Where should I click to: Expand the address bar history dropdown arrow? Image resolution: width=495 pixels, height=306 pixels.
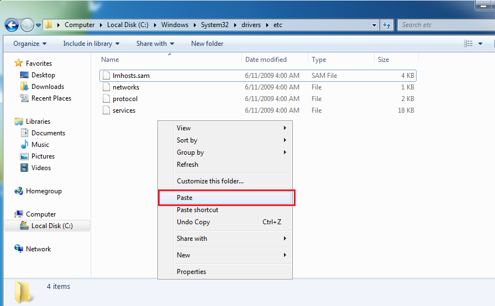tap(374, 25)
